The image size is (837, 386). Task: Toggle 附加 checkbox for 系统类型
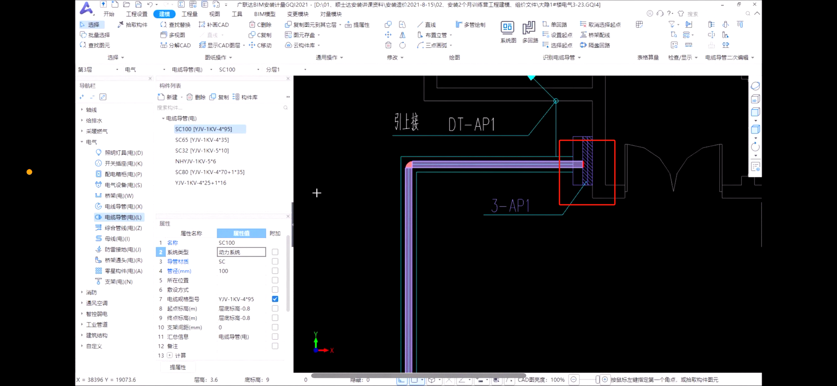275,252
